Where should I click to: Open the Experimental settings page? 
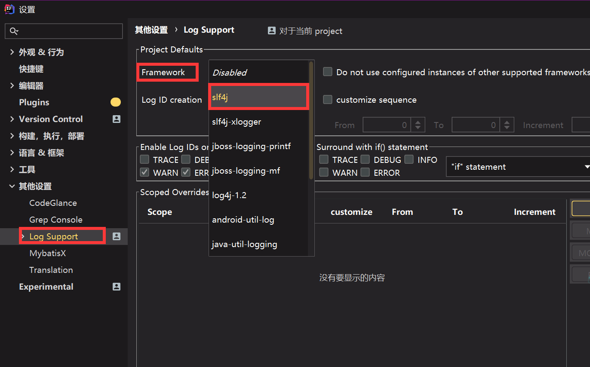[46, 287]
